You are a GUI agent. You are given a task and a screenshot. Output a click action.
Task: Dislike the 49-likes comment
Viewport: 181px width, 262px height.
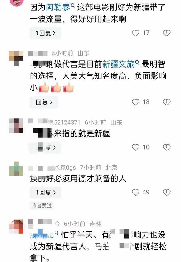(x=167, y=192)
